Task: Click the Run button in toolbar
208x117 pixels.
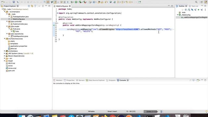Action: pyautogui.click(x=76, y=2)
